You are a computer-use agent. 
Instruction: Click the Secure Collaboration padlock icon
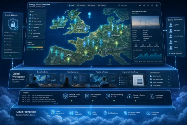click(x=169, y=54)
